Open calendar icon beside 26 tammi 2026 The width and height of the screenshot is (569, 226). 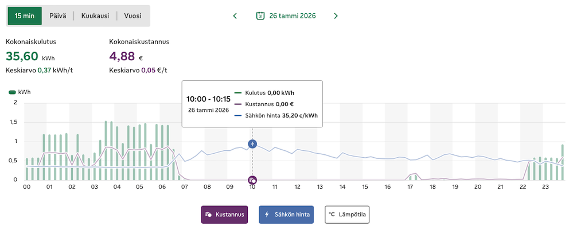pos(260,15)
